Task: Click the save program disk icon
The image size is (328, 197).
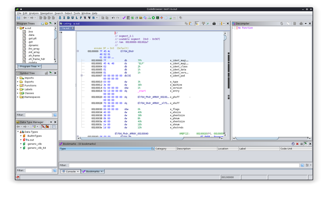Action: tap(18, 18)
